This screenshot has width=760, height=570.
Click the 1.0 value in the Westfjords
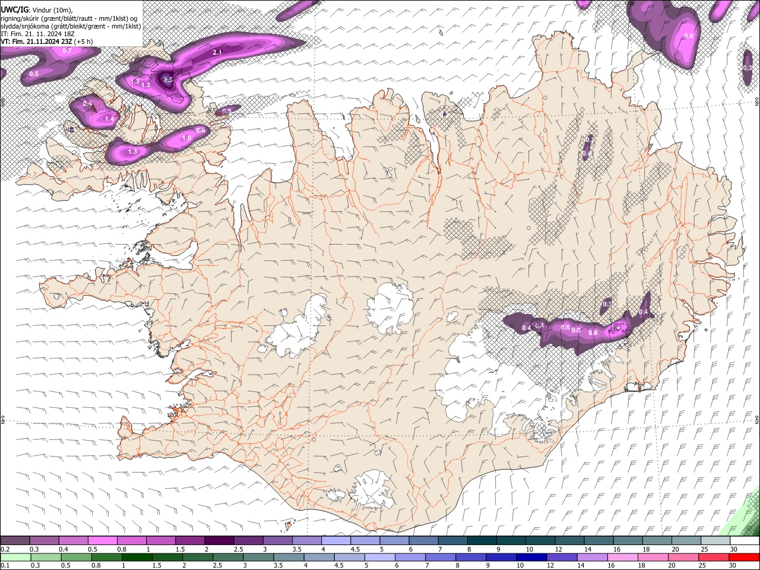click(186, 138)
